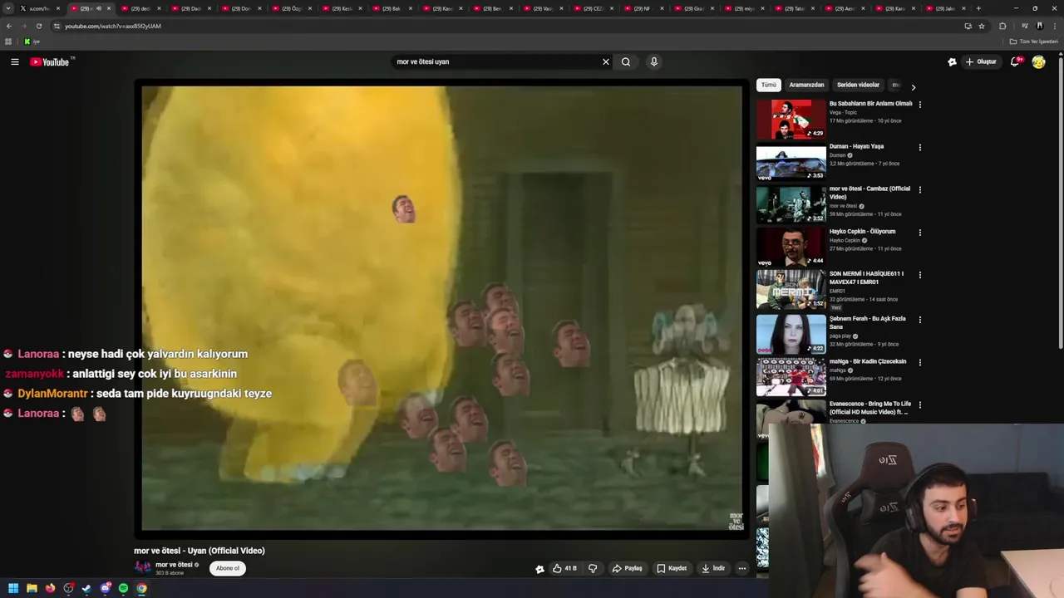Open Steam from the taskbar
The width and height of the screenshot is (1064, 598).
[86, 588]
